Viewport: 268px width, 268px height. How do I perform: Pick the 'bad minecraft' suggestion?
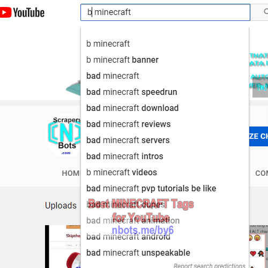coord(165,76)
